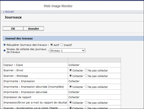Screen dimensions: 144x109
Task: Set Récupérer Journaux des travaux to Inactif
Action: coord(62,45)
